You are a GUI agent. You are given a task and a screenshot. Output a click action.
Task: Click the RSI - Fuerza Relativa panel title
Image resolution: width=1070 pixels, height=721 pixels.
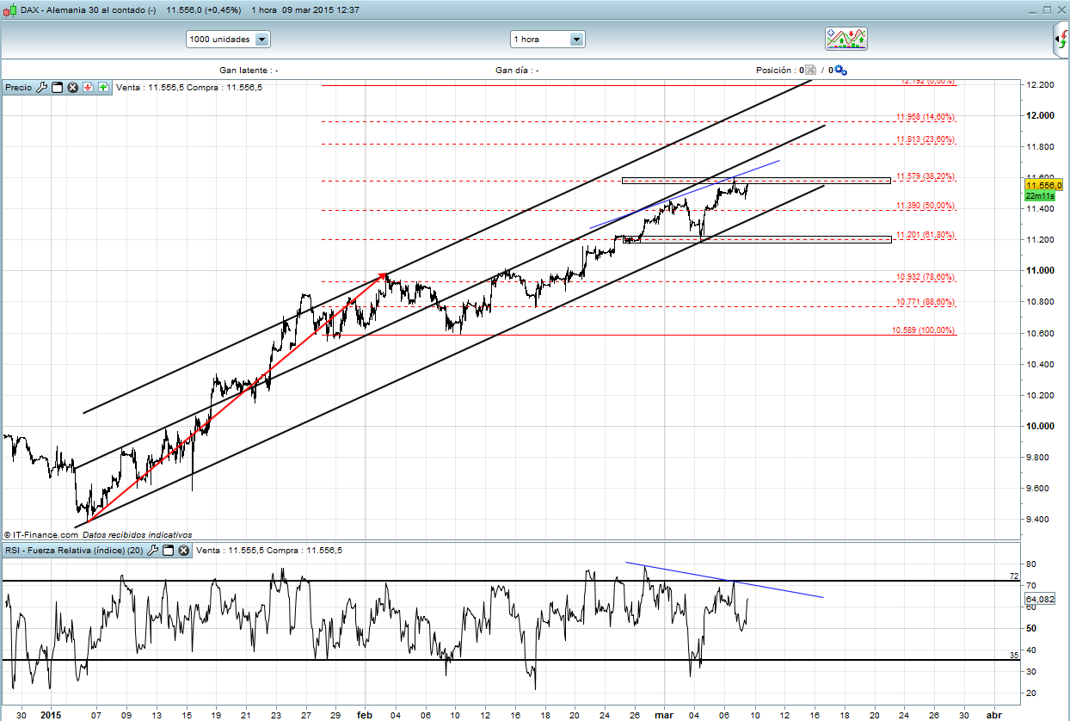[75, 551]
